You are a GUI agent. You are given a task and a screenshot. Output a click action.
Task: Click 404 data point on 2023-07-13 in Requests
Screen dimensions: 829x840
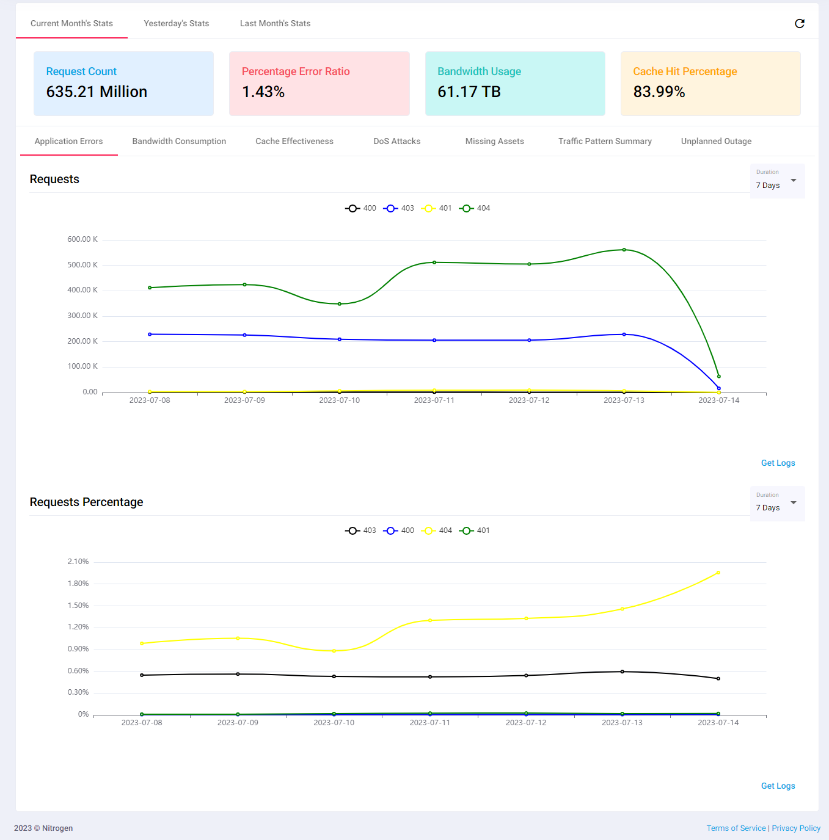(x=624, y=250)
